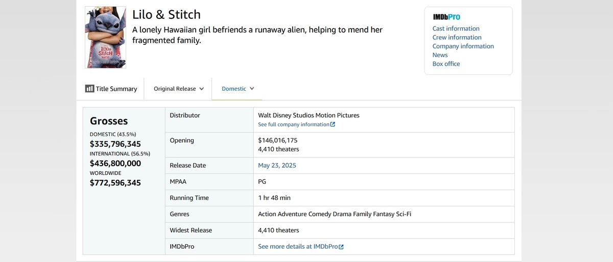Open Company information link
Image resolution: width=613 pixels, height=262 pixels.
[x=463, y=46]
